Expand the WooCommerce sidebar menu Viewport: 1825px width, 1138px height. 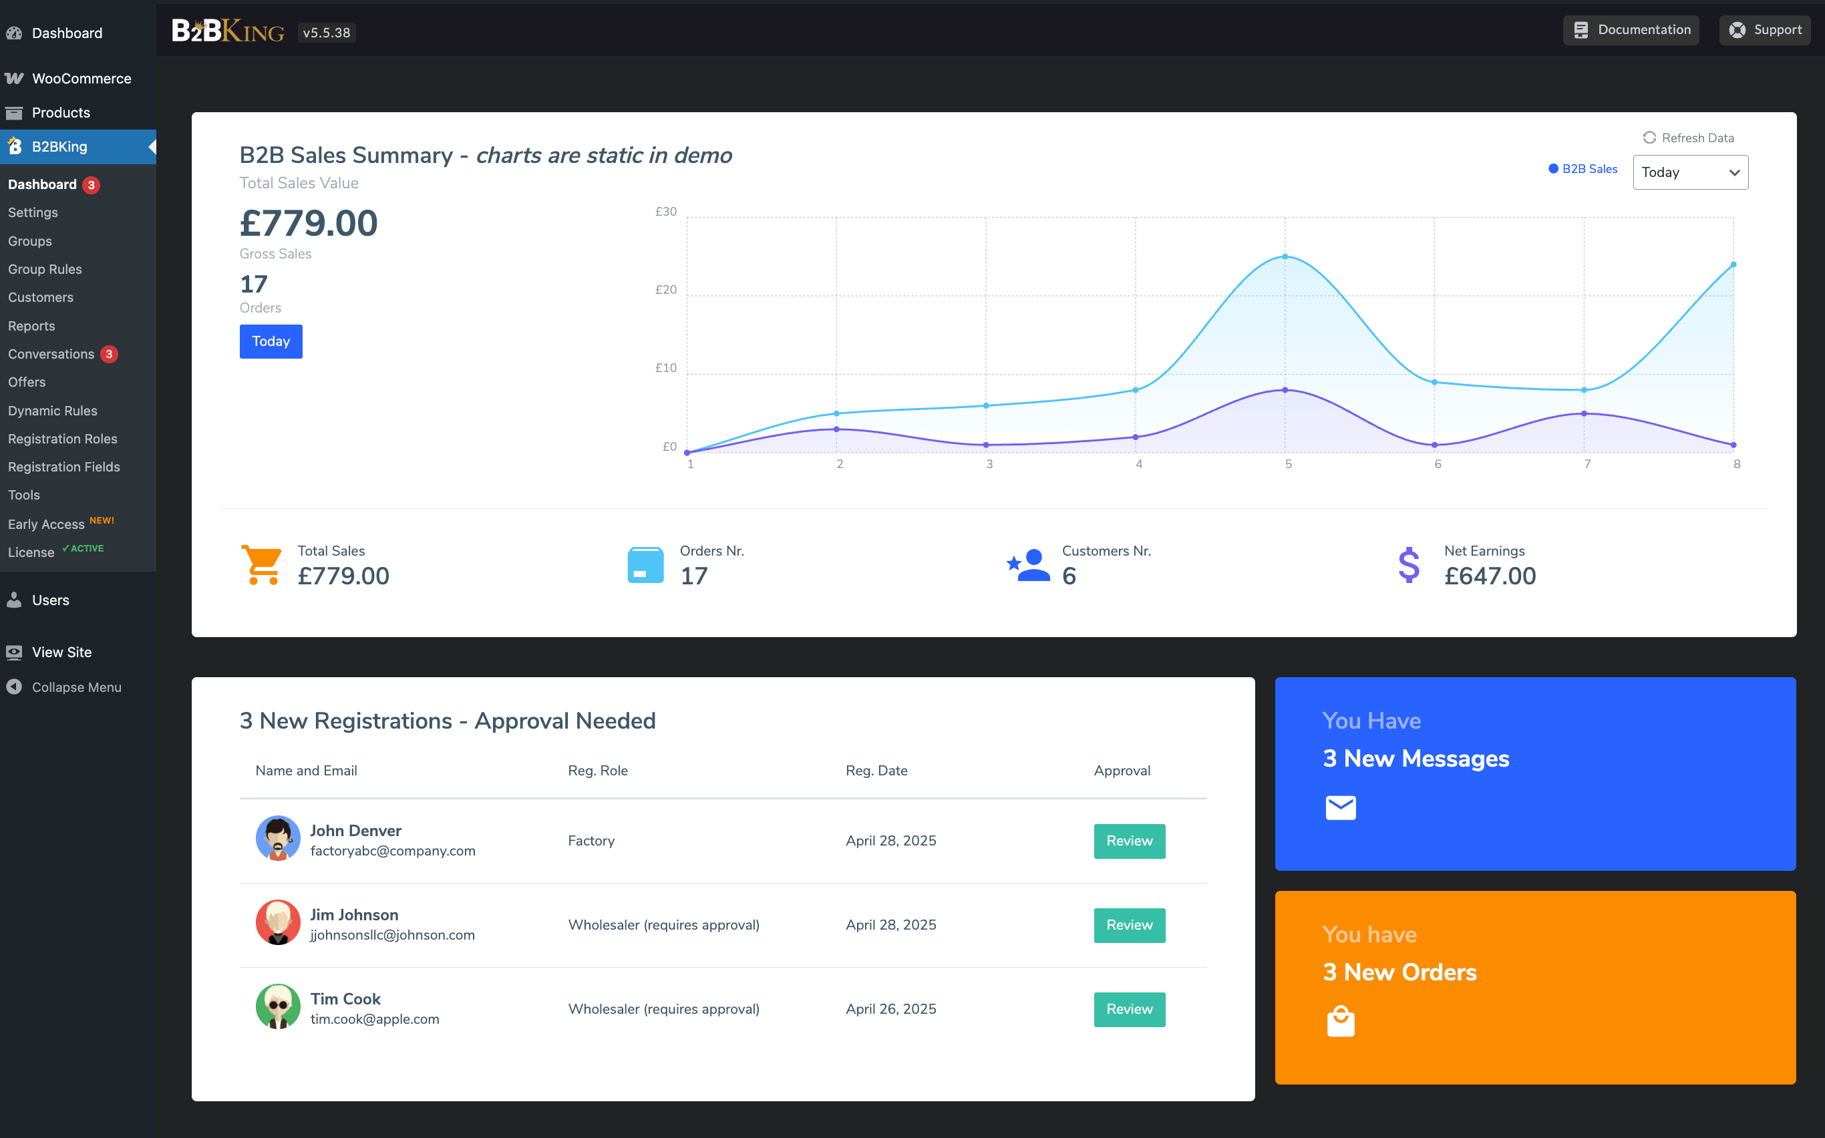point(81,78)
